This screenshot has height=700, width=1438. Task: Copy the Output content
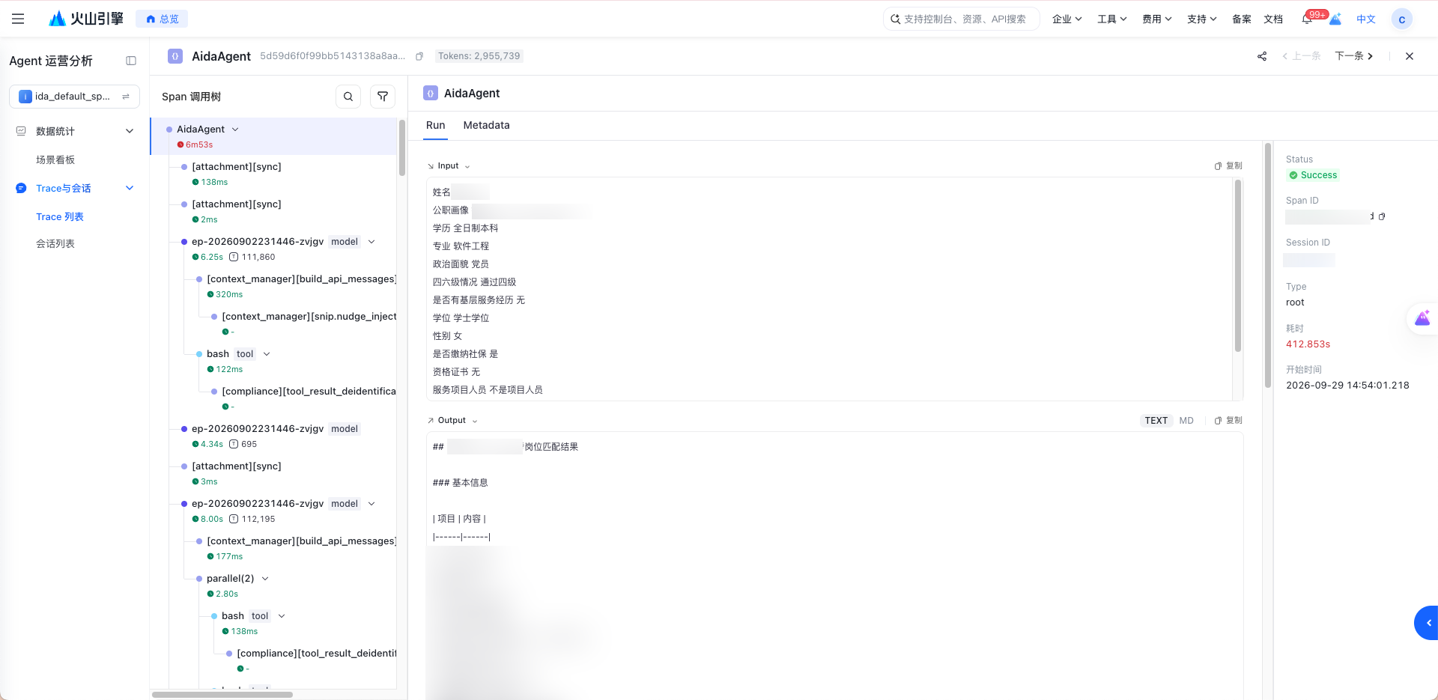coord(1228,421)
